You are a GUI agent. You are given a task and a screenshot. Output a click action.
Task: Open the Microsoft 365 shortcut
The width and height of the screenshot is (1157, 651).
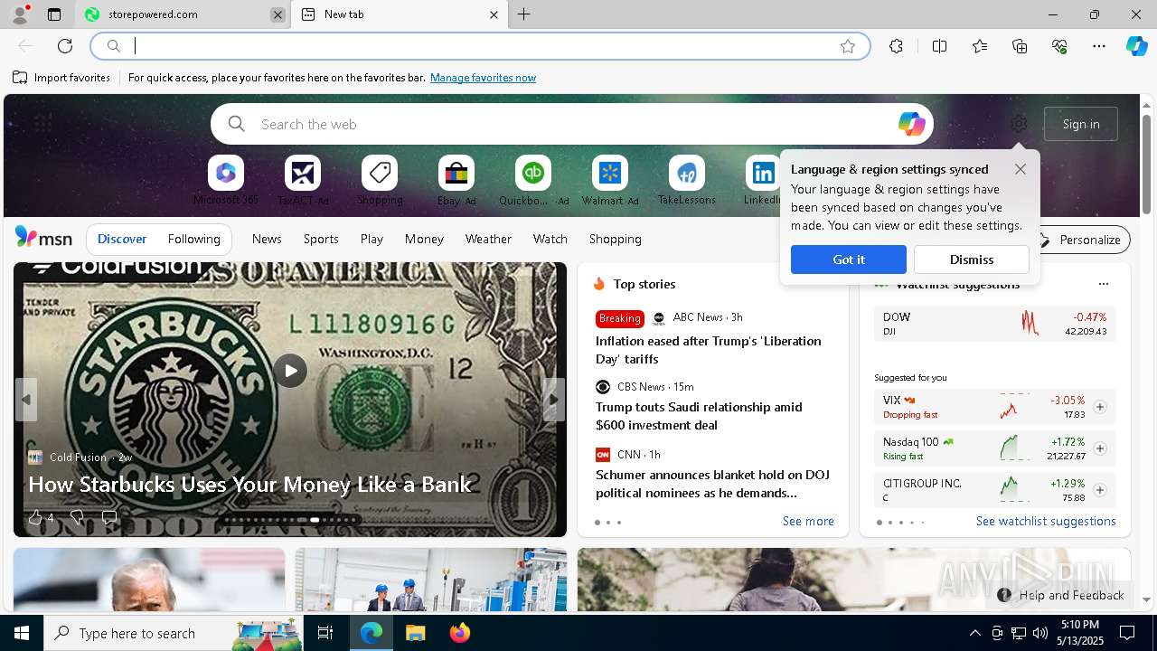coord(226,181)
